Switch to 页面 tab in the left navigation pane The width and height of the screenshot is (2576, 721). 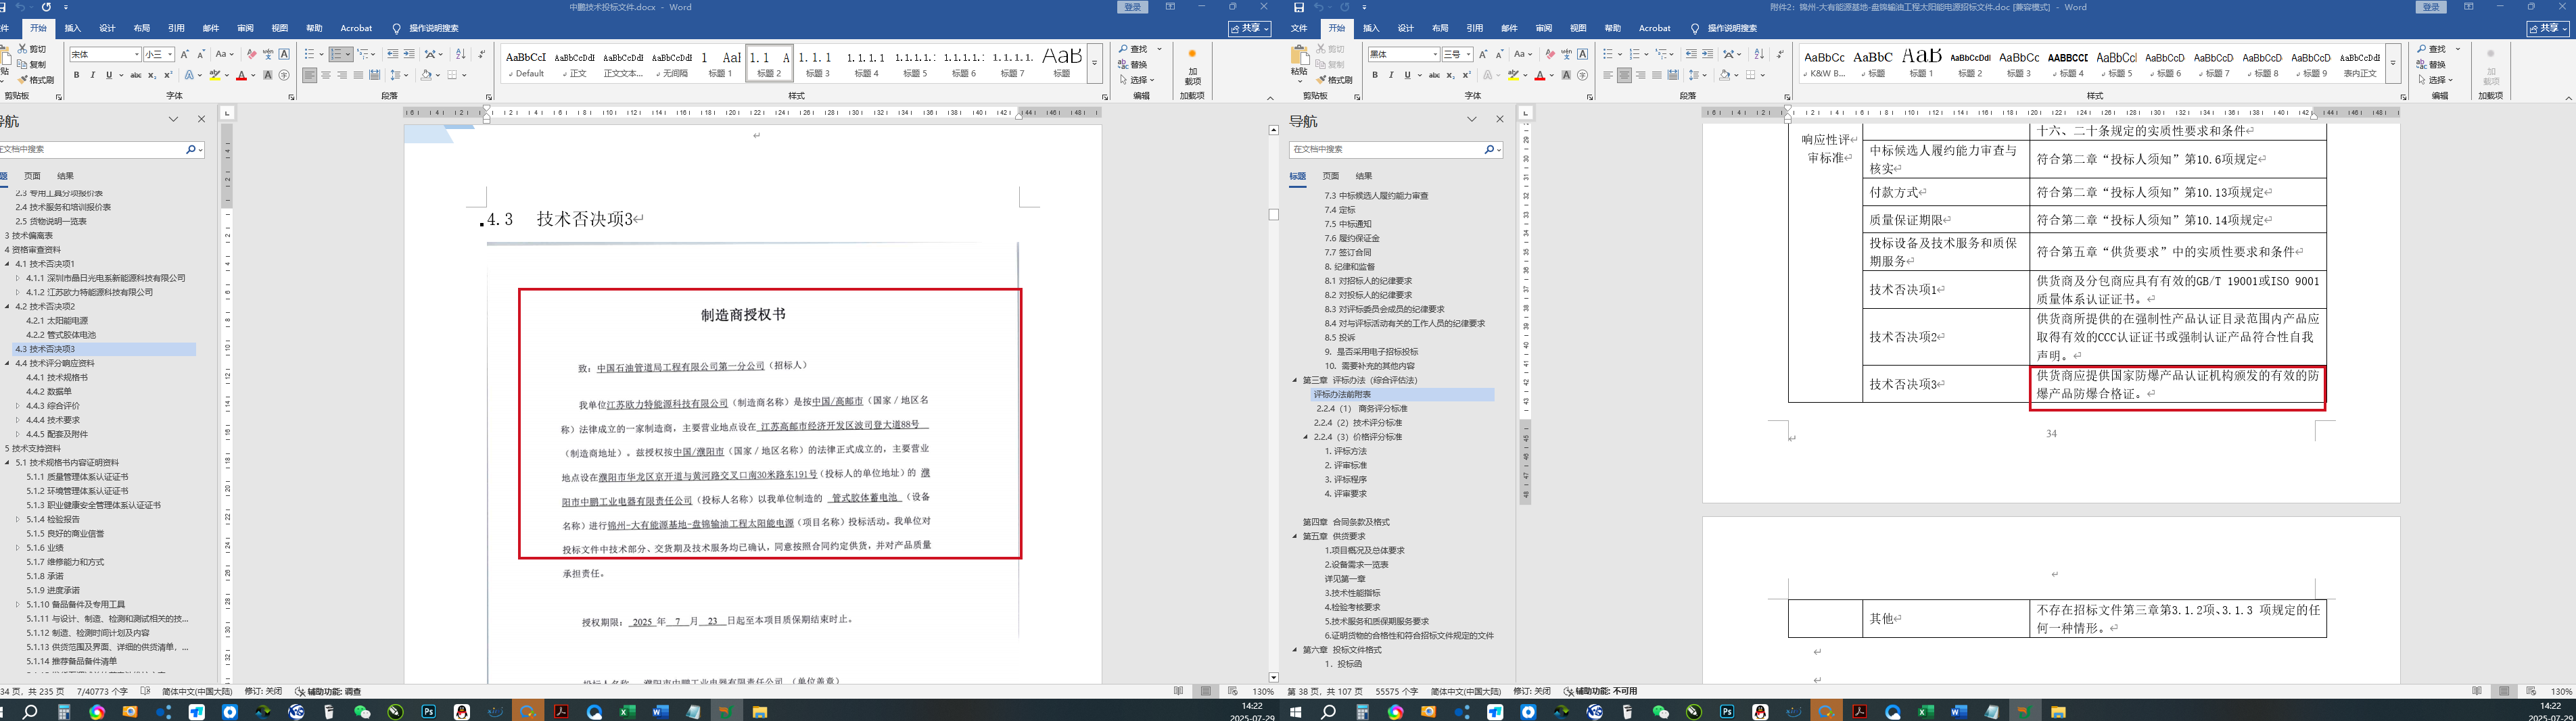(32, 176)
